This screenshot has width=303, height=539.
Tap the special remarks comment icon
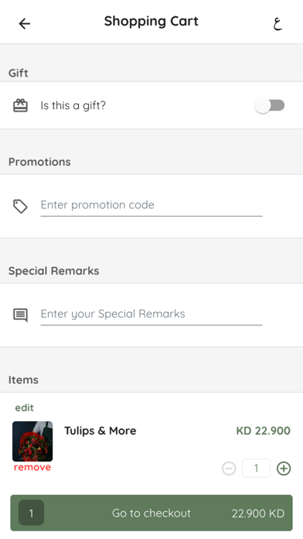point(20,315)
